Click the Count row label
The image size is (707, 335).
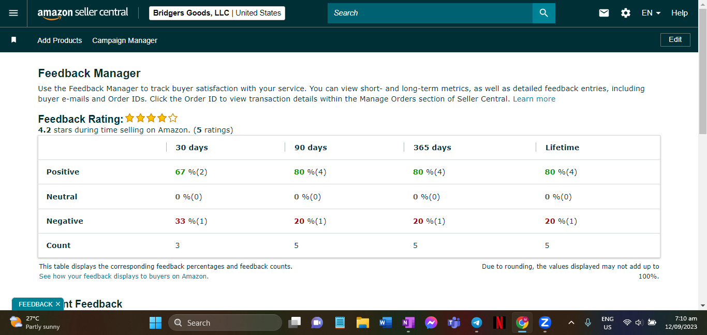tap(58, 245)
